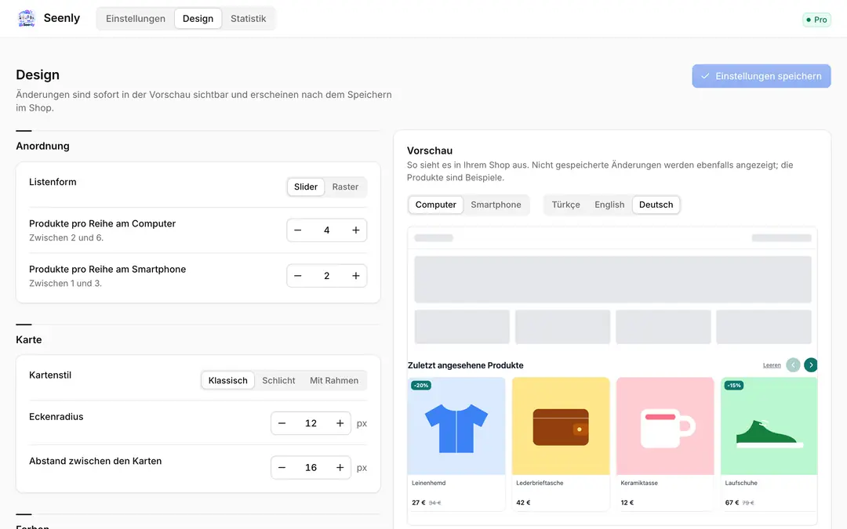
Task: Set preview language to Deutsch
Action: [656, 205]
